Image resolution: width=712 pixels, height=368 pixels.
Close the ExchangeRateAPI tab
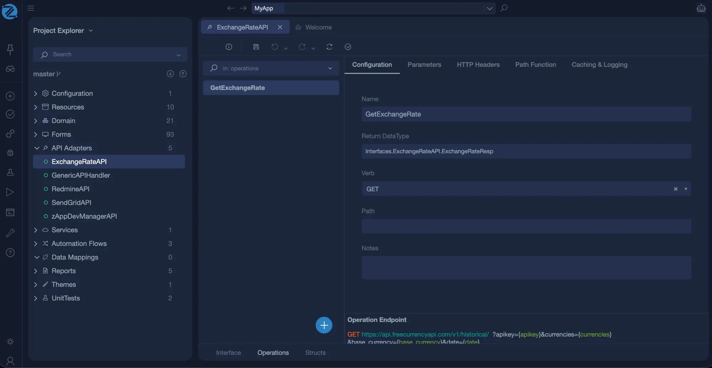280,27
